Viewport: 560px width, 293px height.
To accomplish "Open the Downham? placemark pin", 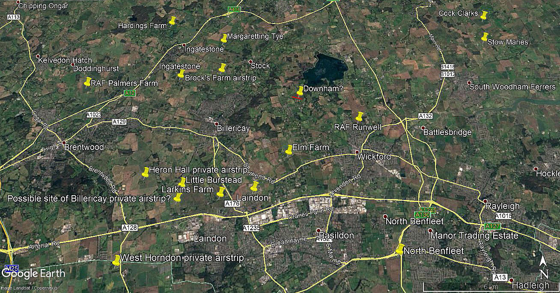I will 300,91.
